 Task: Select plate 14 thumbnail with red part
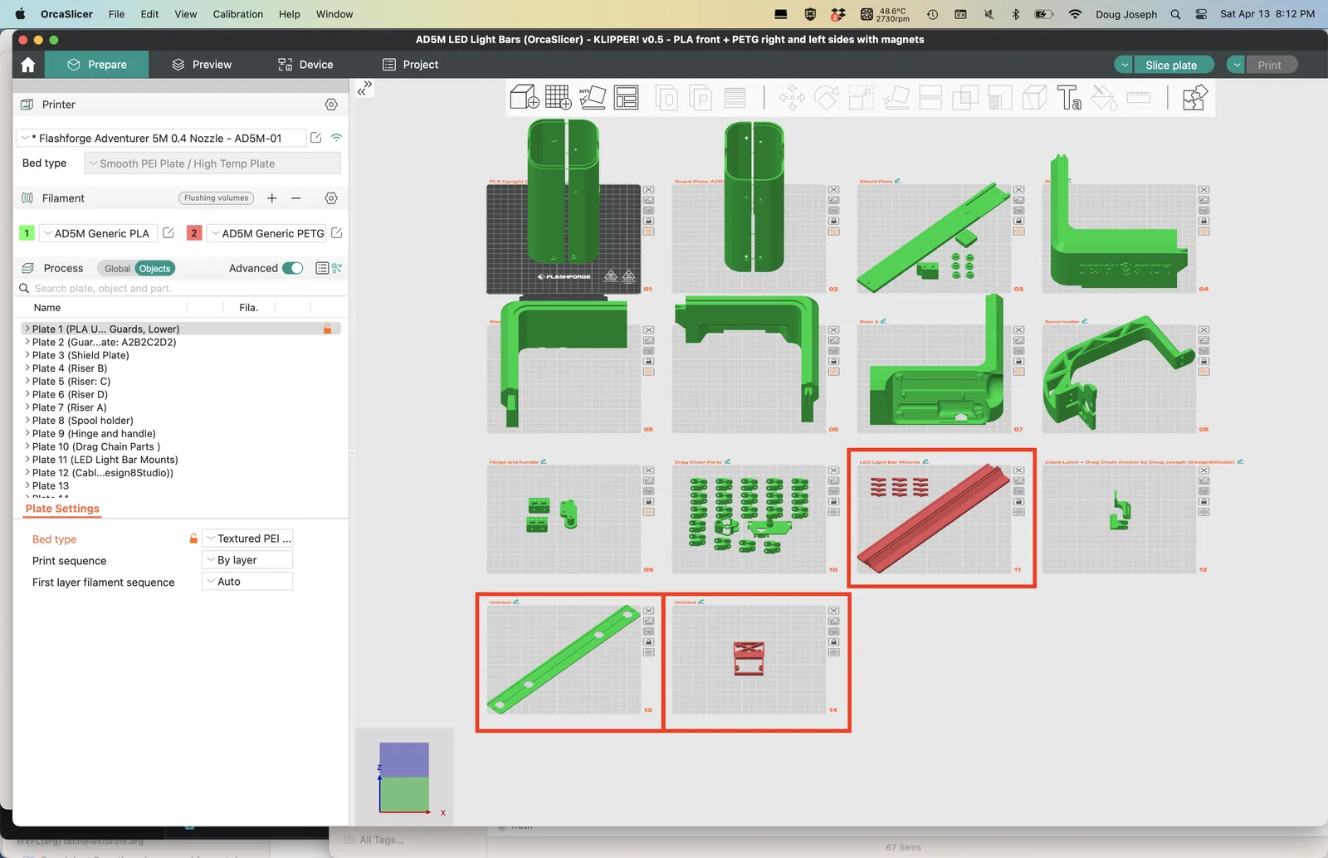tap(749, 660)
